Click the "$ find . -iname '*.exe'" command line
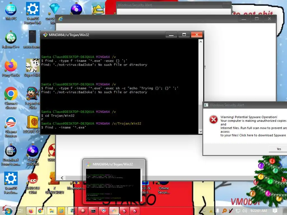 [64, 127]
